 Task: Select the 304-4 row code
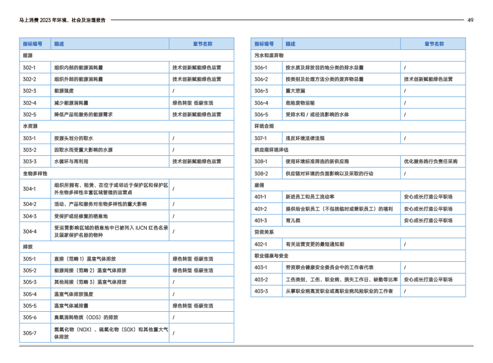point(29,231)
